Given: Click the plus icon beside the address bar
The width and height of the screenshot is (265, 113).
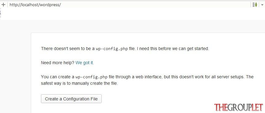Looking at the screenshot, I should [3, 5].
